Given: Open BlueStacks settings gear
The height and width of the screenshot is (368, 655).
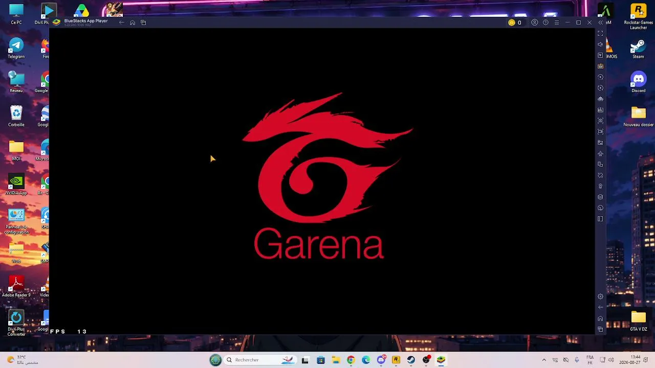Looking at the screenshot, I should 601,296.
